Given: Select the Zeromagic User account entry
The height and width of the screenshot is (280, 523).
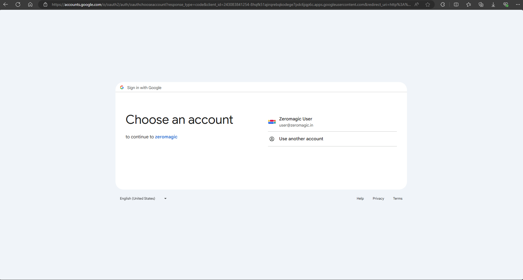Looking at the screenshot, I should click(x=308, y=122).
